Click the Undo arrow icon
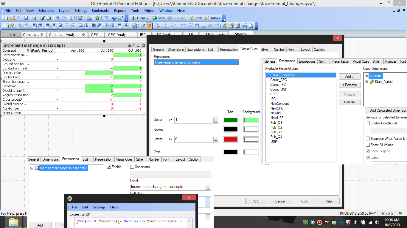The height and width of the screenshot is (228, 407). (57, 18)
